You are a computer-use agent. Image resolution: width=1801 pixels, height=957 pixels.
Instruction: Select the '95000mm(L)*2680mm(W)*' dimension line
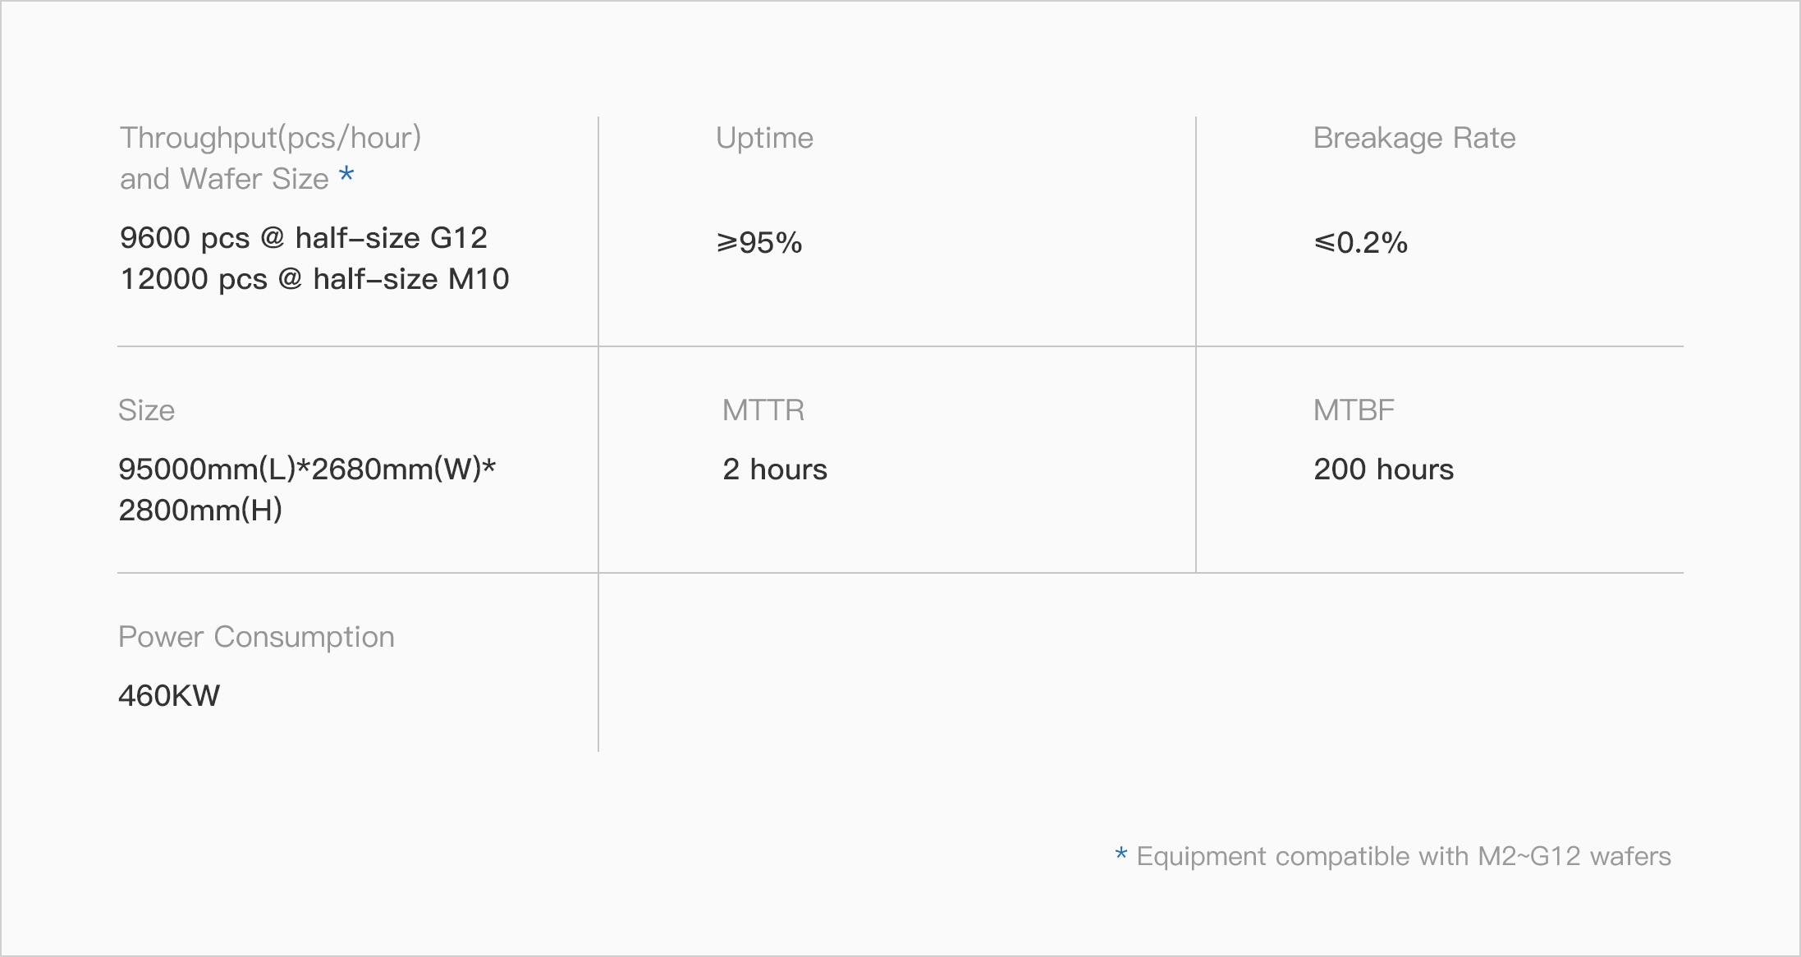click(307, 469)
